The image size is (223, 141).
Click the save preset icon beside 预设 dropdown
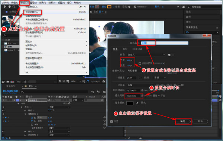(169, 55)
